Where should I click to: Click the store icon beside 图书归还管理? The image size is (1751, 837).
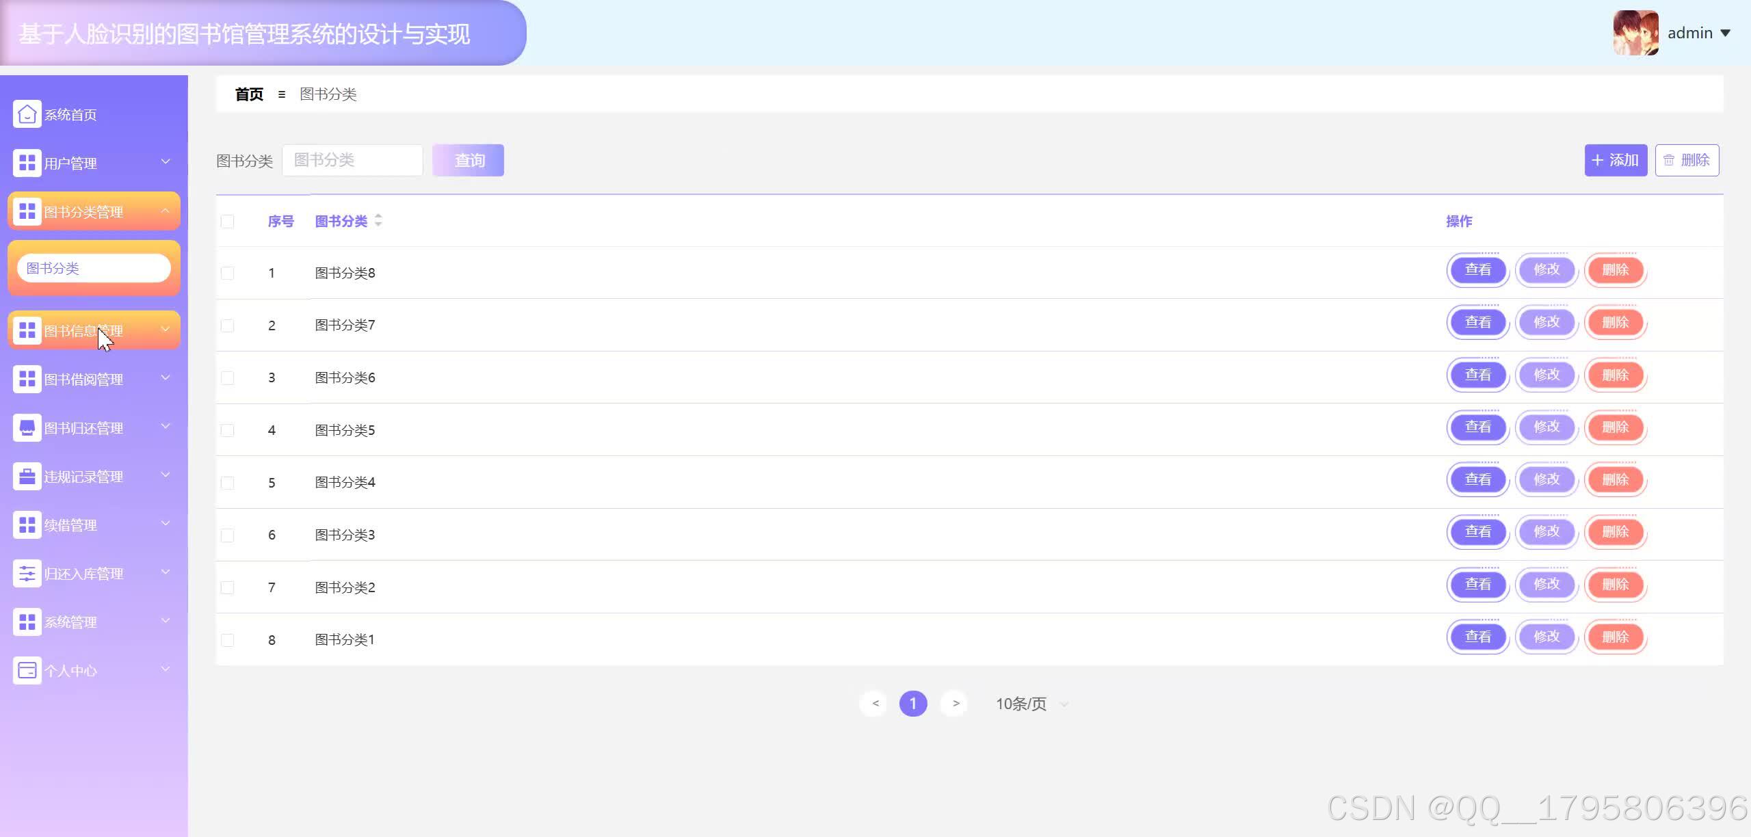click(x=27, y=428)
